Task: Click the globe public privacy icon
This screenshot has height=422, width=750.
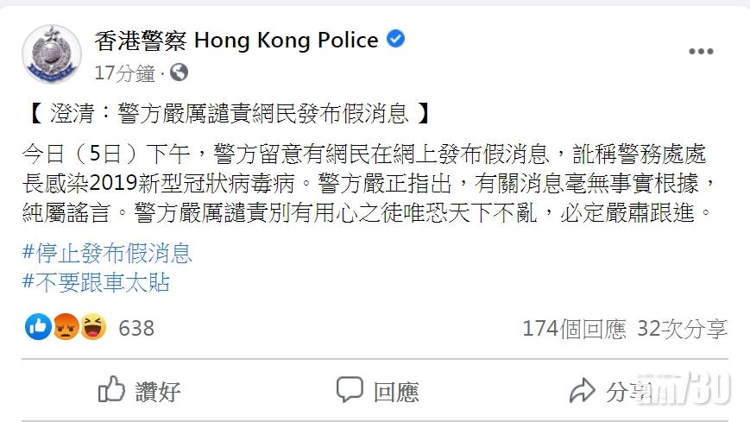Action: point(179,72)
